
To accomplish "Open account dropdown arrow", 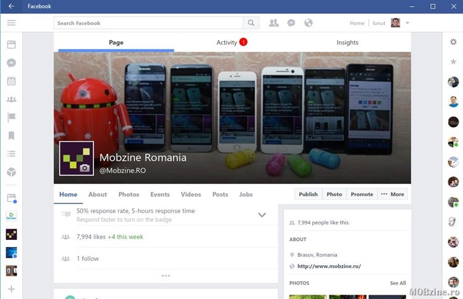I will point(407,23).
